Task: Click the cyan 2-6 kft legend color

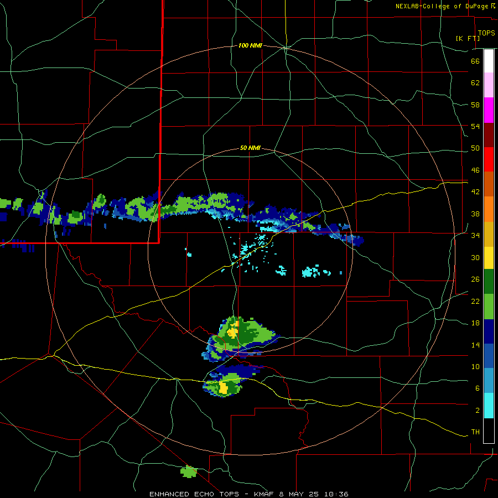Action: point(489,406)
